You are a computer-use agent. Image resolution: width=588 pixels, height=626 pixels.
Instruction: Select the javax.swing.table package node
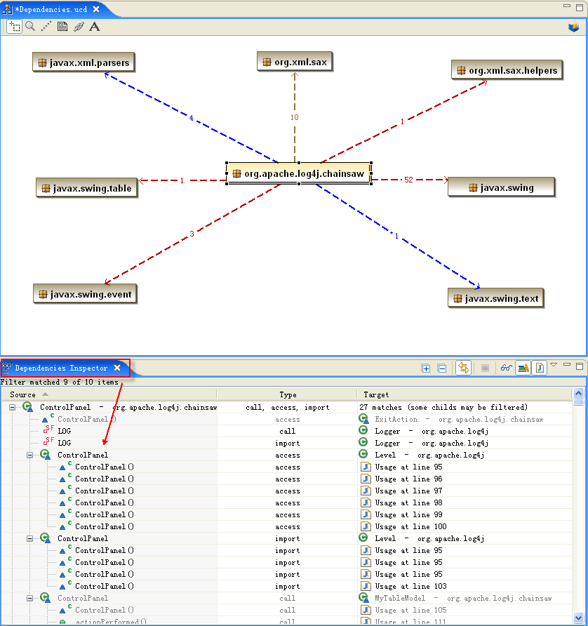pyautogui.click(x=86, y=188)
